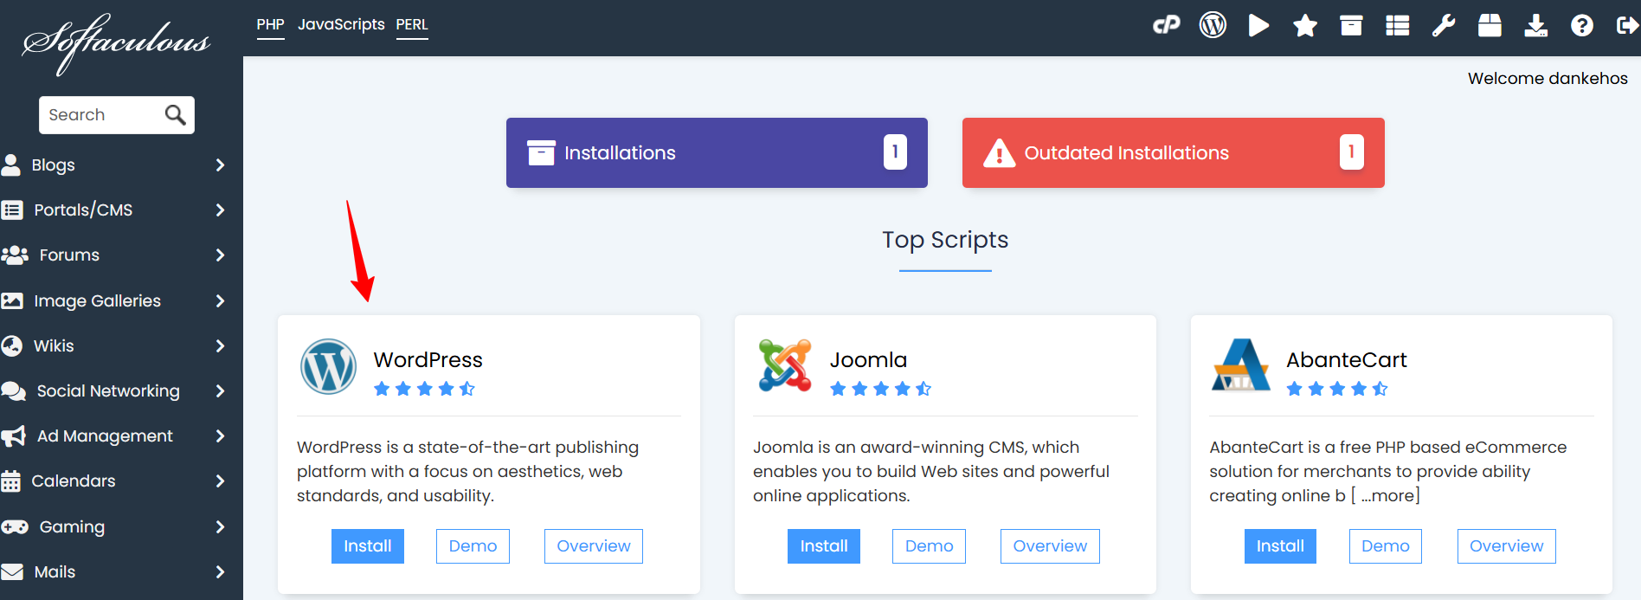Open the cPanel icon in top bar
The image size is (1641, 600).
[1167, 25]
